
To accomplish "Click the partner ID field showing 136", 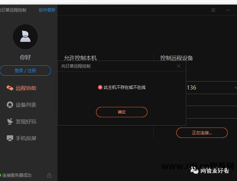I will (x=211, y=88).
